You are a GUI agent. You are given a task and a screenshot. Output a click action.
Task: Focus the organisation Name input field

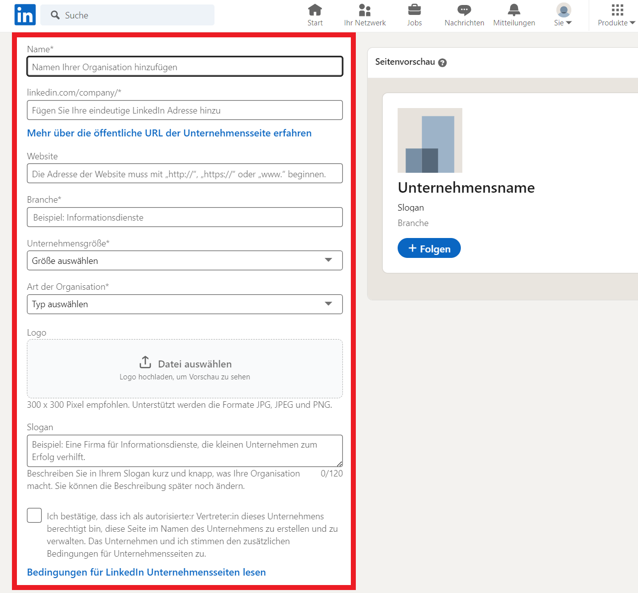click(x=185, y=67)
